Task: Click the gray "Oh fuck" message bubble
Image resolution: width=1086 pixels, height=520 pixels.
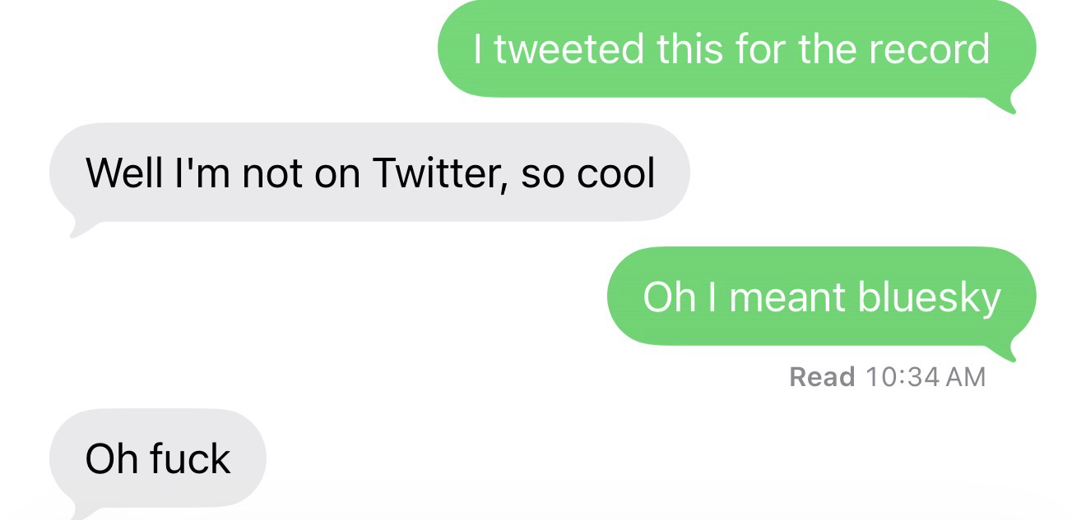Action: coord(158,458)
